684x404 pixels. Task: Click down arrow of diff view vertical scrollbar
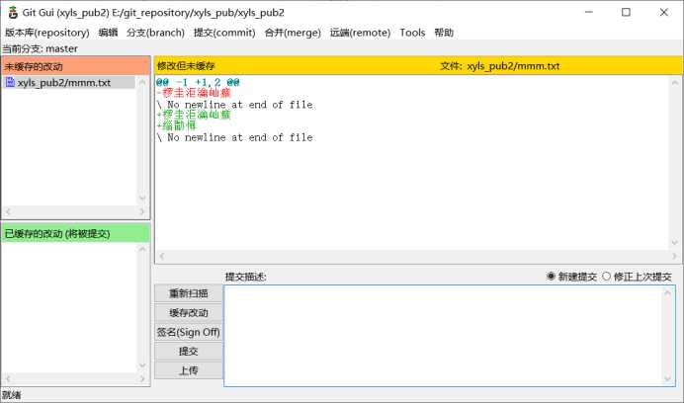click(675, 243)
